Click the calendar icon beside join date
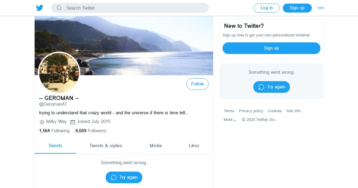This screenshot has width=358, height=188. tap(72, 122)
